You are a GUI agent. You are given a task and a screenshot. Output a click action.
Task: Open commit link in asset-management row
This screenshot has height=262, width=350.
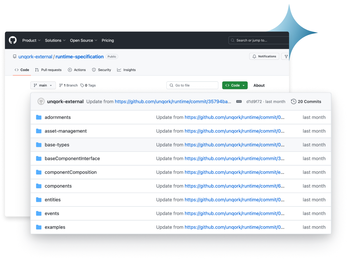coord(234,131)
